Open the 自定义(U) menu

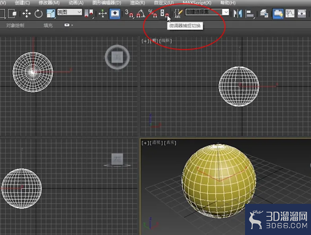point(164,3)
